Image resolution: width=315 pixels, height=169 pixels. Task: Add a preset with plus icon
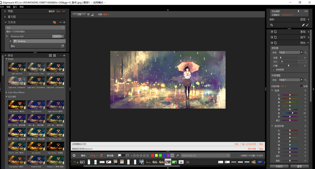point(64,56)
